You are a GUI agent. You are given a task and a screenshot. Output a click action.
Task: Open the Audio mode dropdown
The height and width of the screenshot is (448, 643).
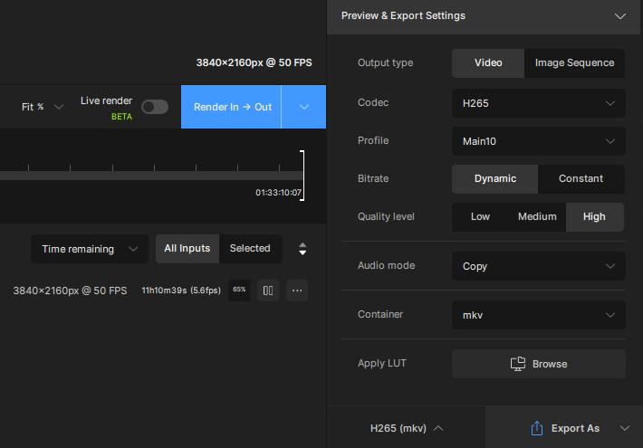[538, 266]
